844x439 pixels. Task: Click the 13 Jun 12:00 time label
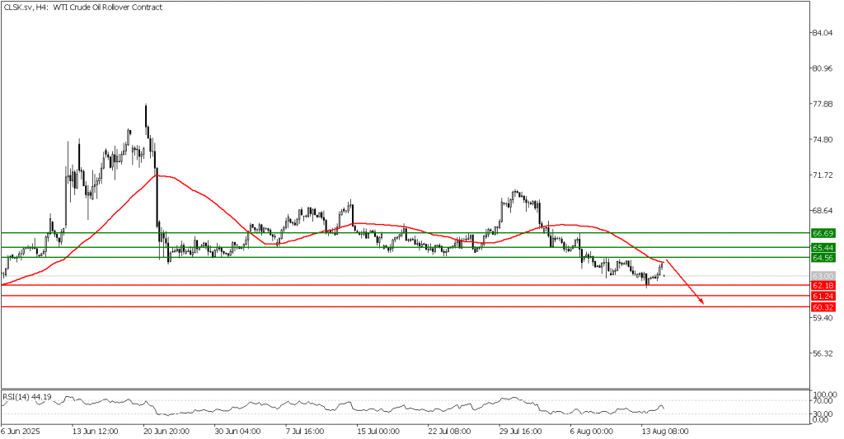point(96,432)
